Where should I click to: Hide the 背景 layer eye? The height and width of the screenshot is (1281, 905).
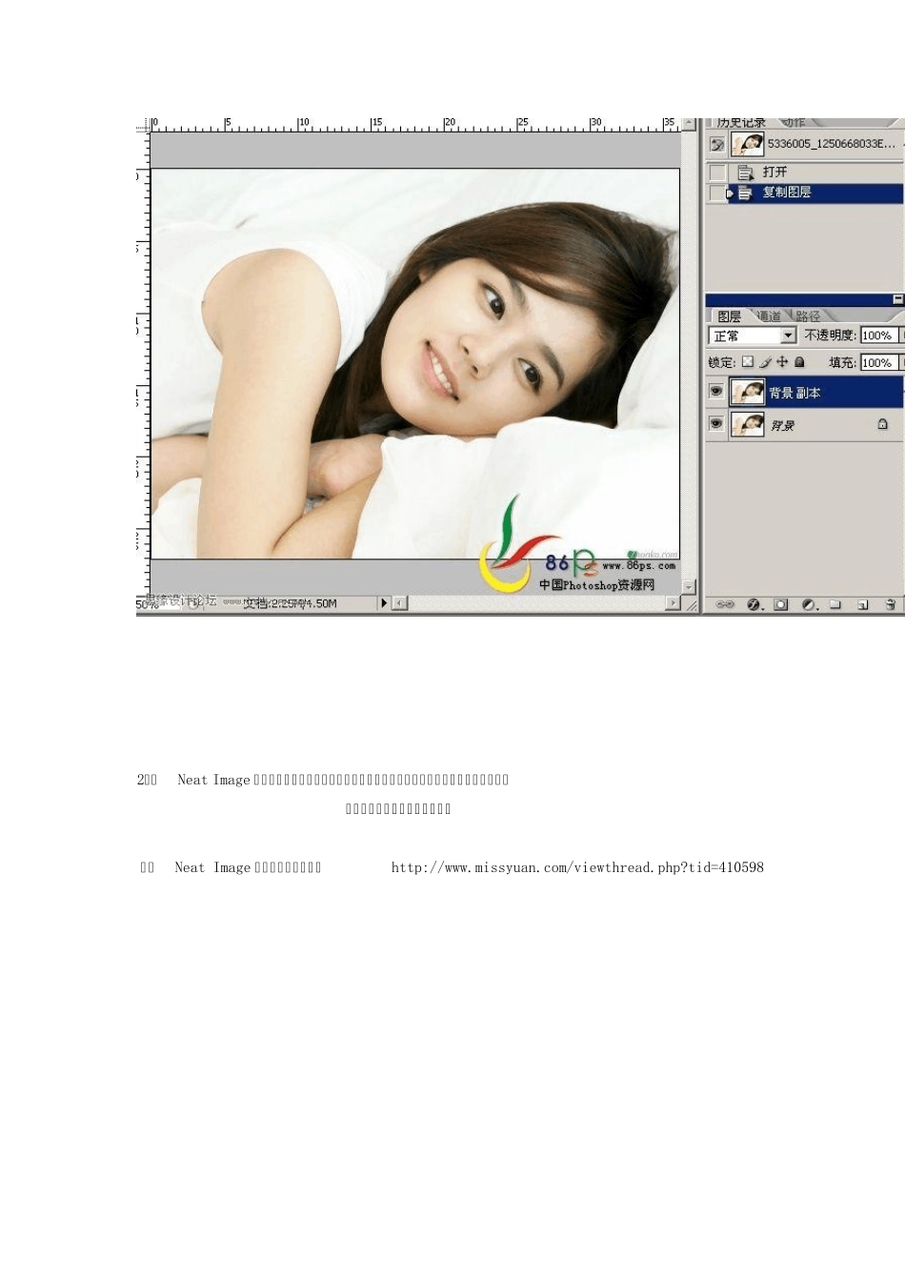pyautogui.click(x=716, y=424)
